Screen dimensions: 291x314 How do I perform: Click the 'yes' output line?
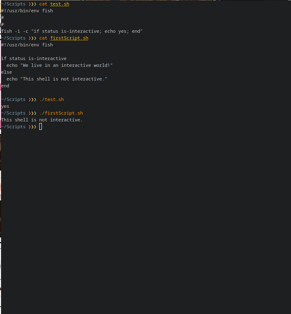5,106
